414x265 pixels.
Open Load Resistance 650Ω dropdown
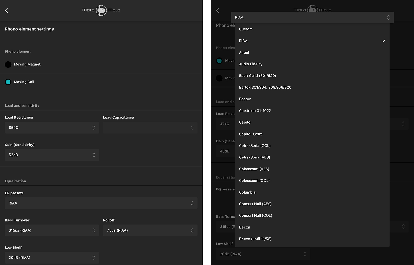pos(52,128)
